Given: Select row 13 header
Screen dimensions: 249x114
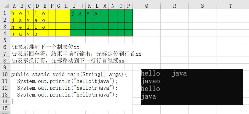Looking at the screenshot, I should (5, 94).
